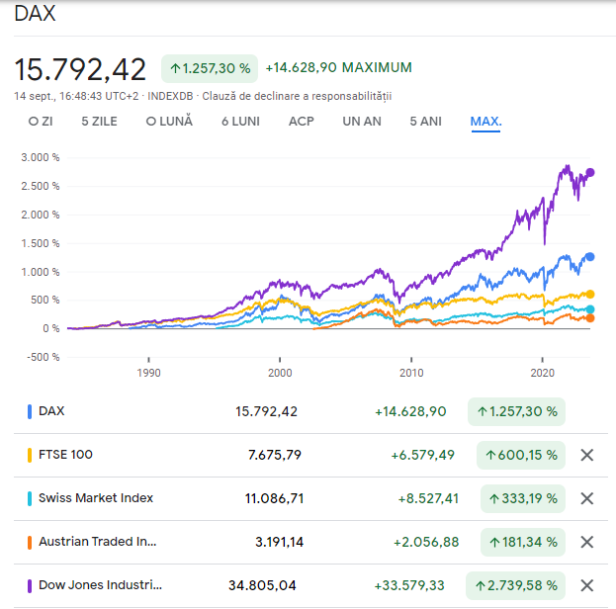Click the Swiss Market change +8.527,41
This screenshot has height=609, width=616.
pos(428,499)
